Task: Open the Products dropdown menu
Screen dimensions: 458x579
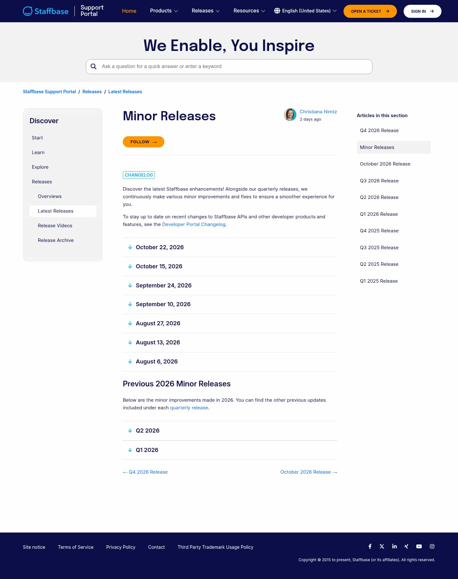Action: (164, 11)
